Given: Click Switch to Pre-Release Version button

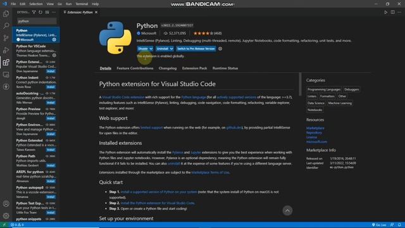Looking at the screenshot, I should tap(196, 49).
